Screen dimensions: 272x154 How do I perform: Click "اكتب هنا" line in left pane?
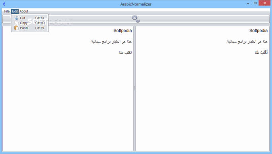coord(125,53)
